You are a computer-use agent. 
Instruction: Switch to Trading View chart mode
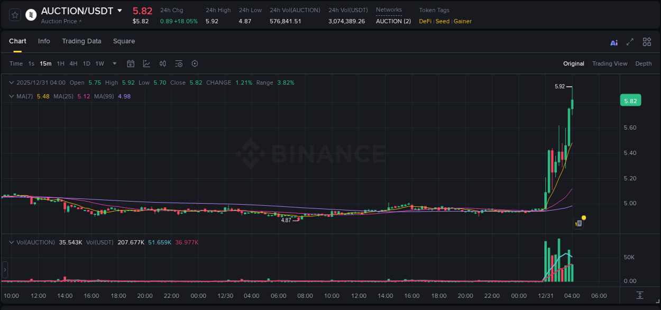609,63
